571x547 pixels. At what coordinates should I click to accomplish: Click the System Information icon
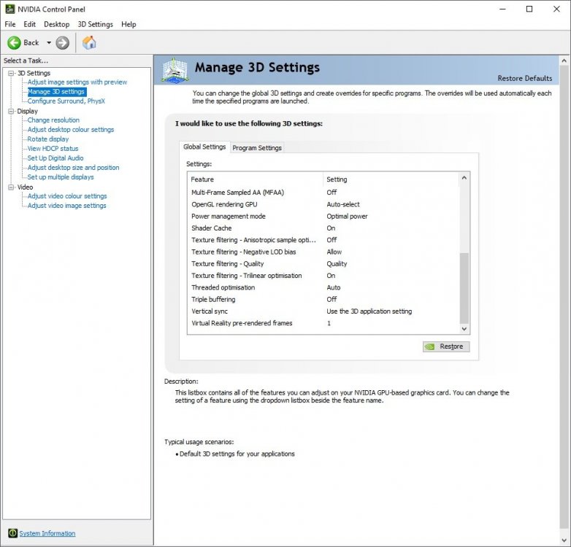12,533
